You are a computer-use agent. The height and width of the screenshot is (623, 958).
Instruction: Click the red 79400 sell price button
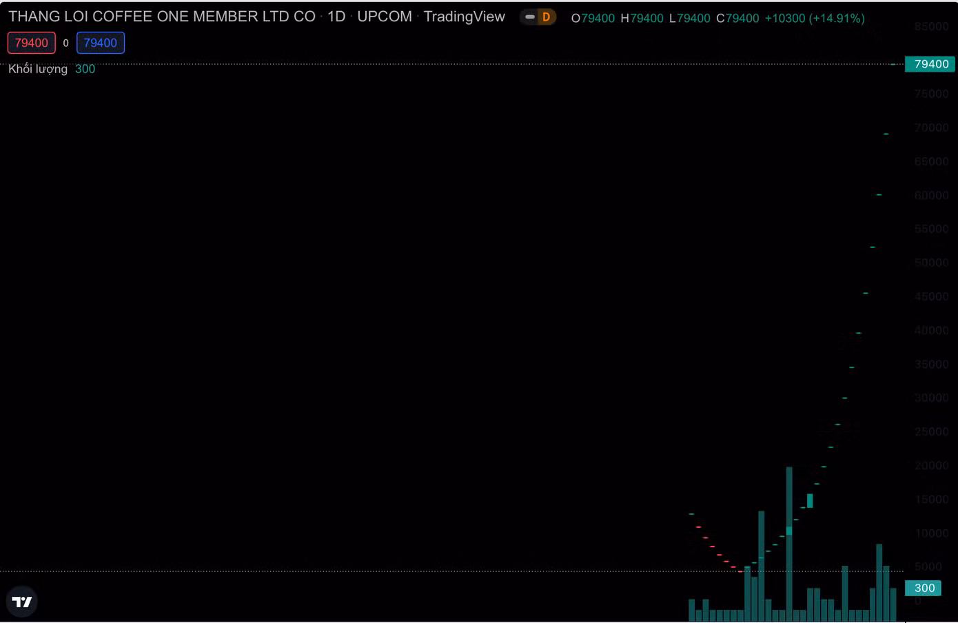tap(32, 43)
